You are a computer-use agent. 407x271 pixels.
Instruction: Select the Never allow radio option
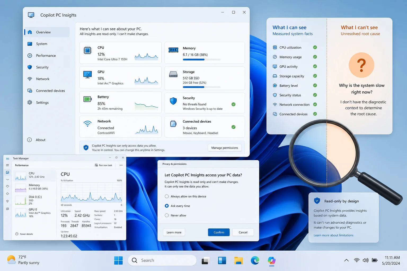[167, 215]
